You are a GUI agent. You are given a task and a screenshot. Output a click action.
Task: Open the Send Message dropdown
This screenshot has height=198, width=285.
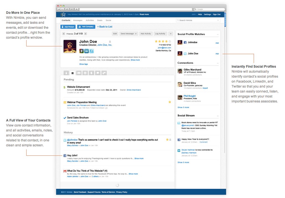pos(129,34)
